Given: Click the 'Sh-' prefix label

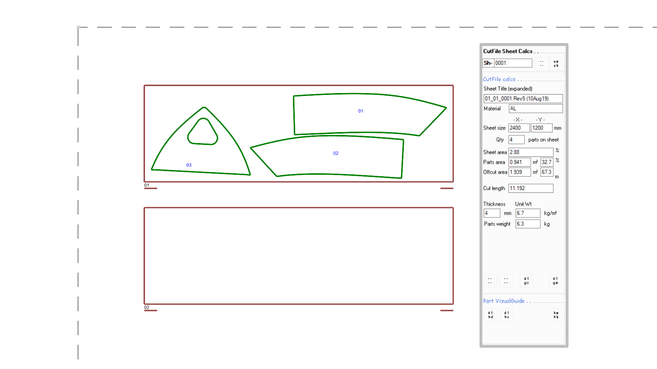Looking at the screenshot, I should coord(488,63).
